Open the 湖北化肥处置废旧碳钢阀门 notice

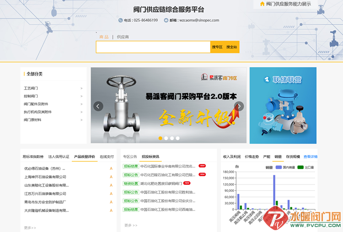(x=161, y=184)
